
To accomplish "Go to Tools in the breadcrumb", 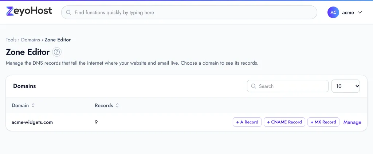I will pos(11,40).
